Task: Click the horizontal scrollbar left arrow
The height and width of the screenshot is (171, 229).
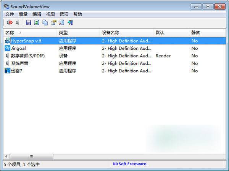Action: [x=6, y=157]
